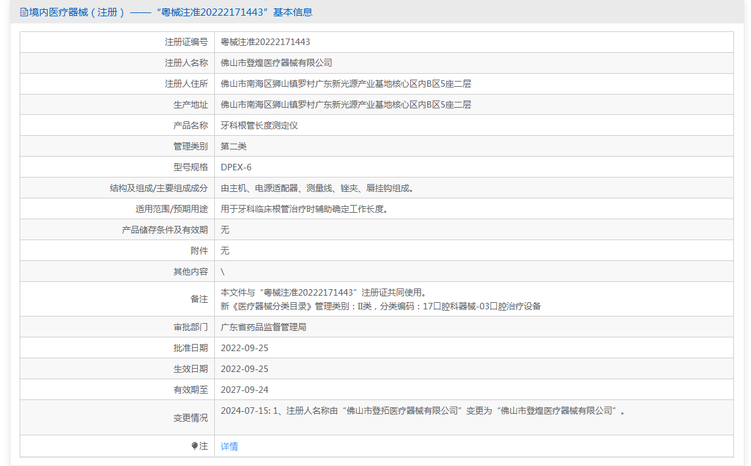Click the 附件 label cell

(117, 251)
